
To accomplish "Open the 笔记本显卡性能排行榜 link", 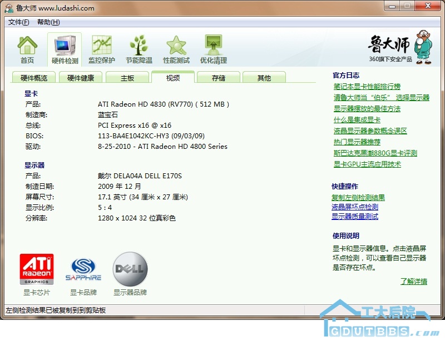I will pos(367,87).
